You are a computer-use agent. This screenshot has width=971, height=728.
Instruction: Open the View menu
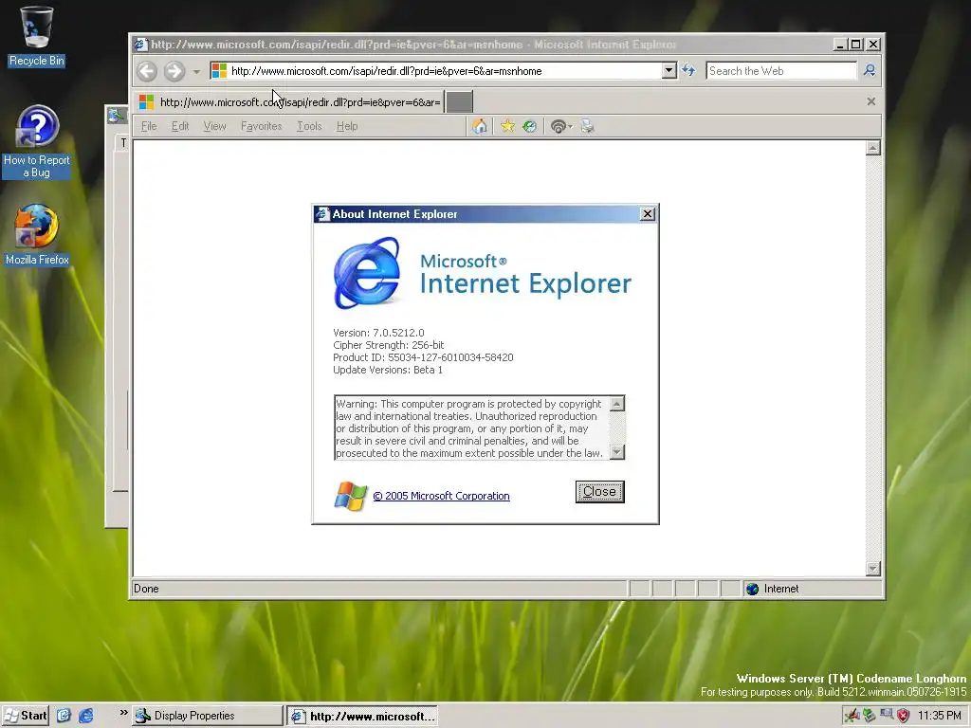pyautogui.click(x=215, y=126)
